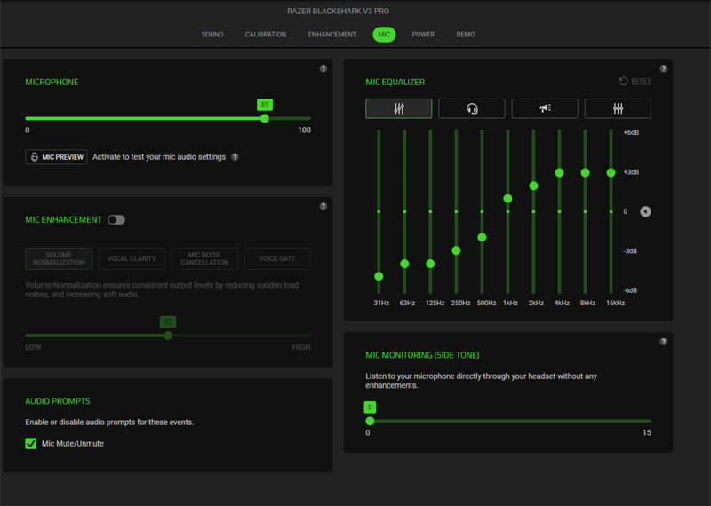Click the 31Hz equalizer band knob
Screen dimensions: 711x506
(x=379, y=276)
